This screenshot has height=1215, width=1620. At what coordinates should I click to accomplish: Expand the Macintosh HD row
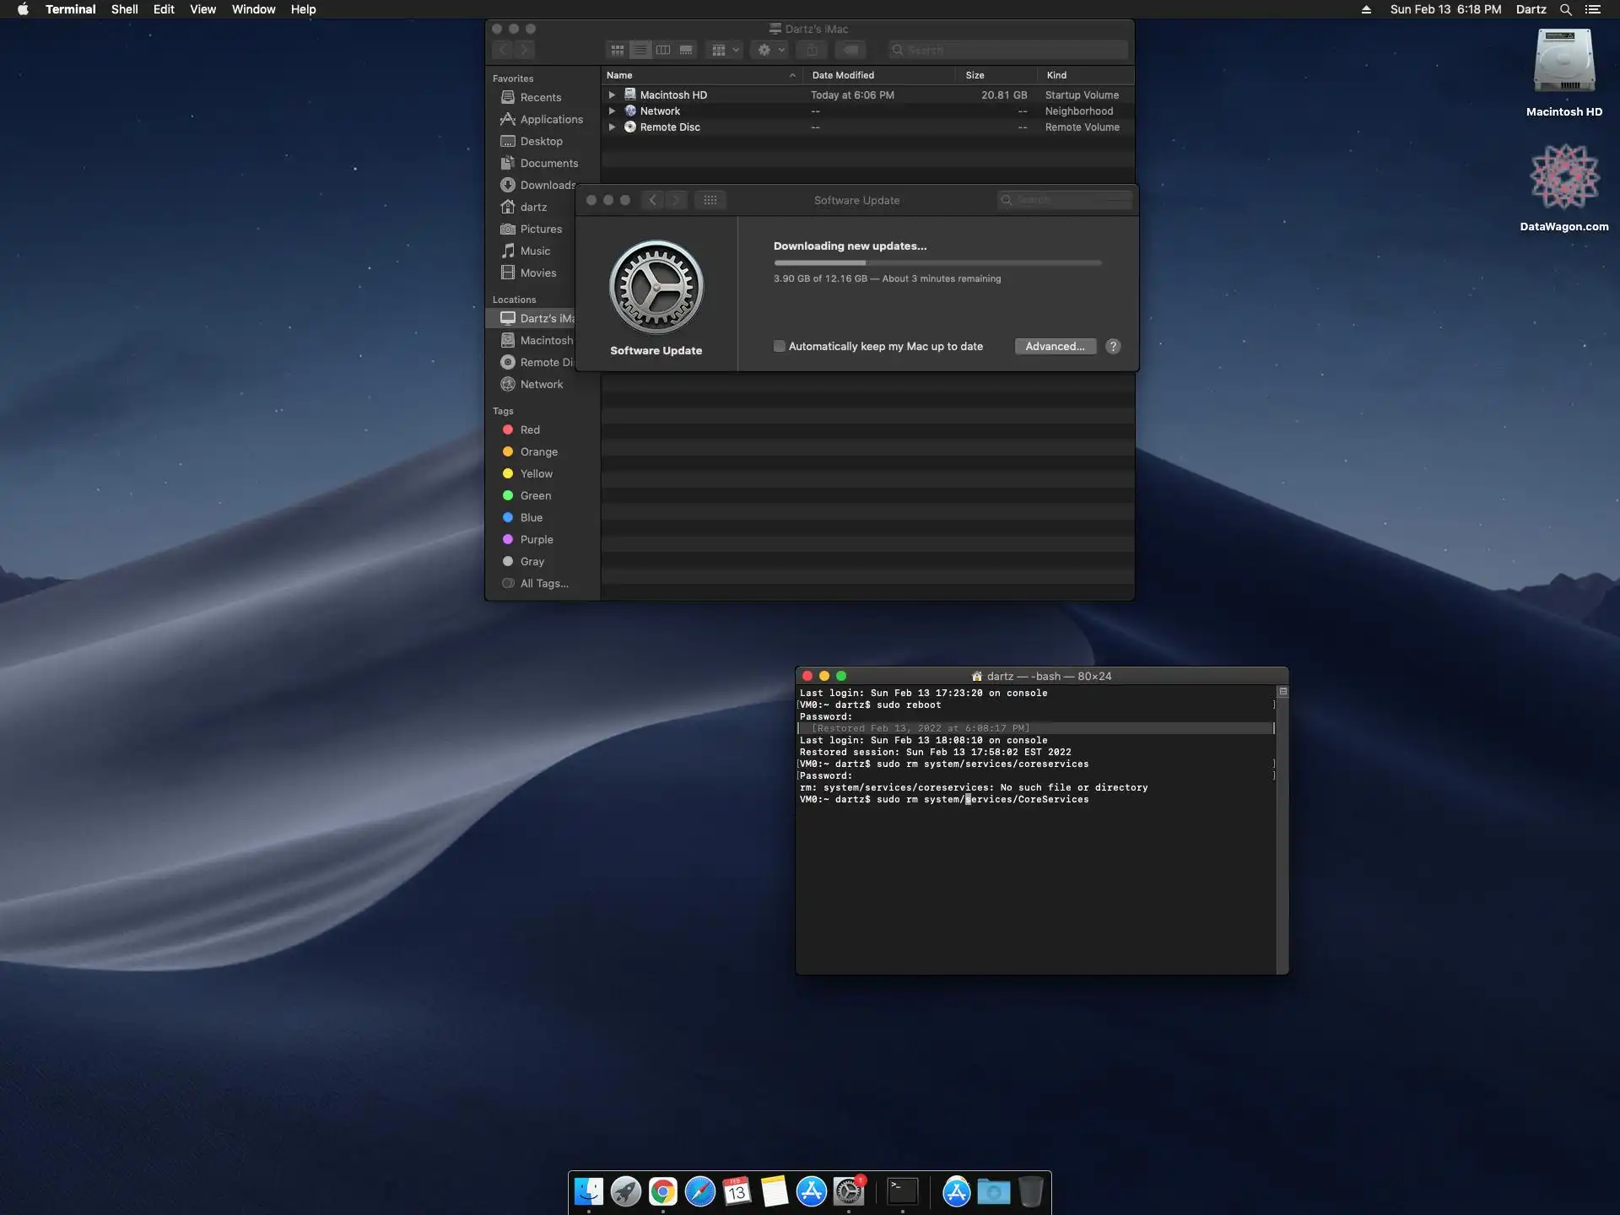coord(612,95)
